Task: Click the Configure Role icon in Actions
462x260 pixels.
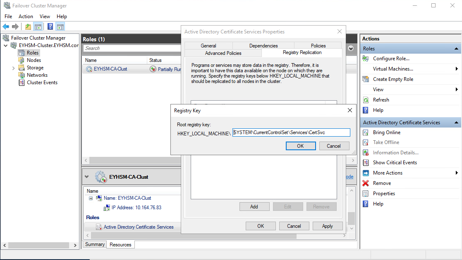Action: point(366,59)
